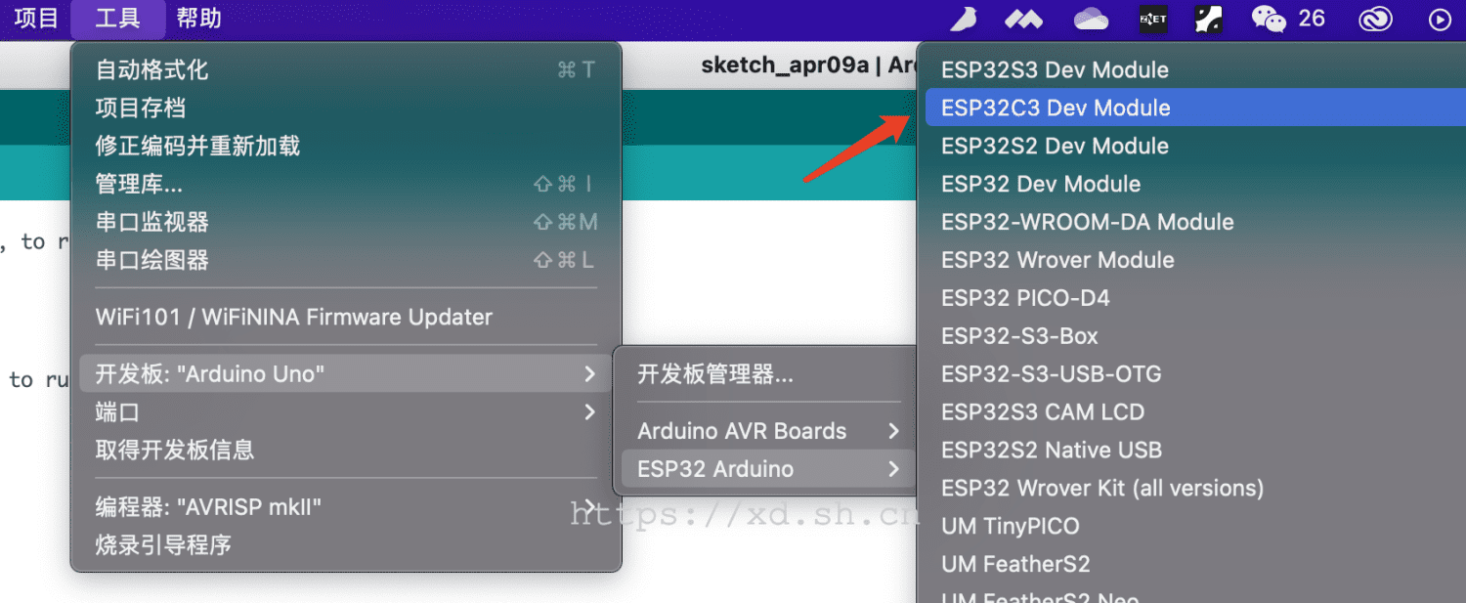The width and height of the screenshot is (1466, 603).
Task: Open the cloud sync menu bar icon
Action: tap(1091, 19)
